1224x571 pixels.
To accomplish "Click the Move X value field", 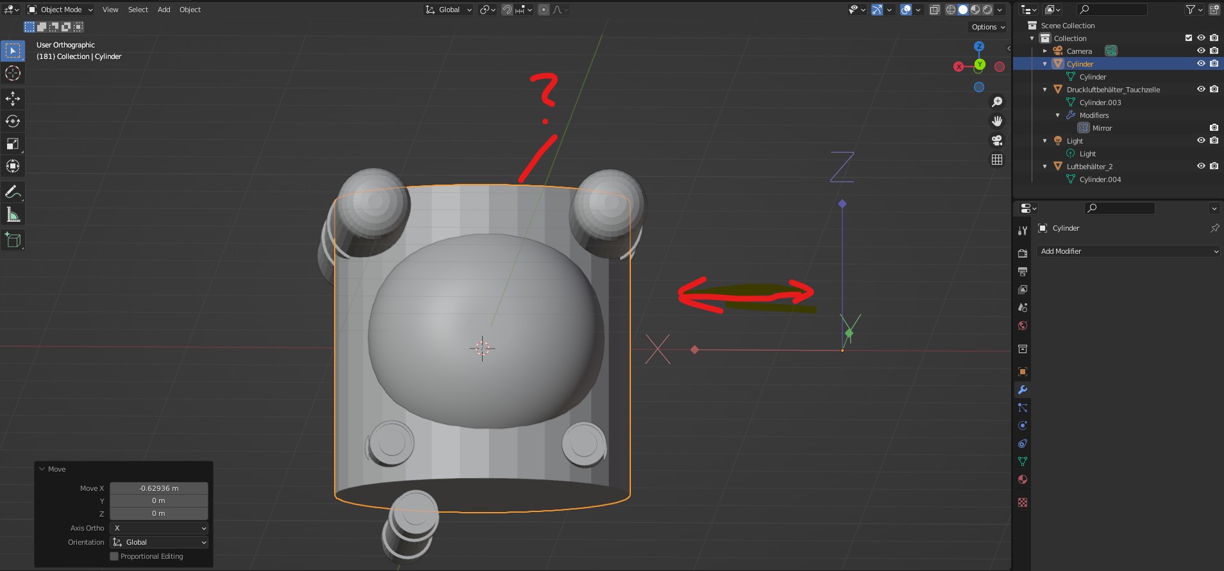I will (158, 488).
